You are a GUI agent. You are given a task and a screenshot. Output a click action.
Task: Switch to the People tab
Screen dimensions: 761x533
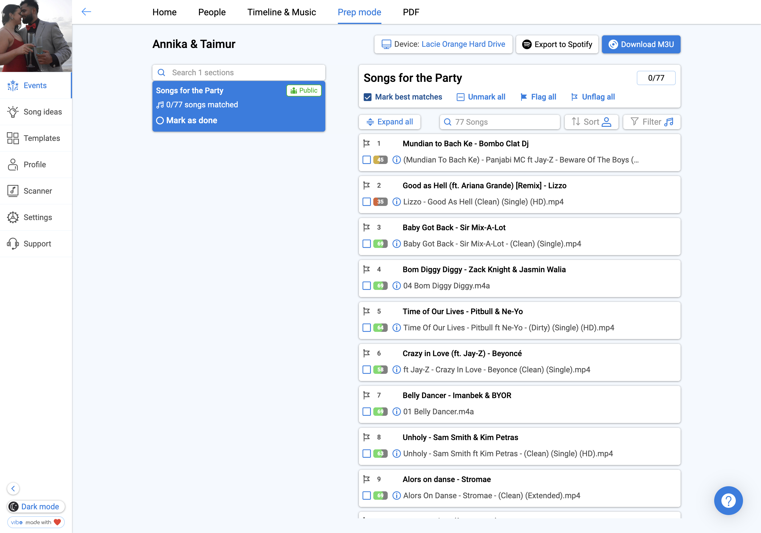(x=212, y=12)
